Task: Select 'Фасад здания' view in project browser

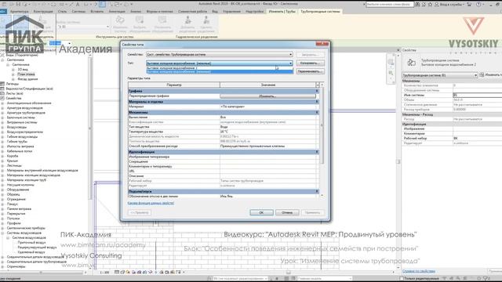Action: coord(27,79)
